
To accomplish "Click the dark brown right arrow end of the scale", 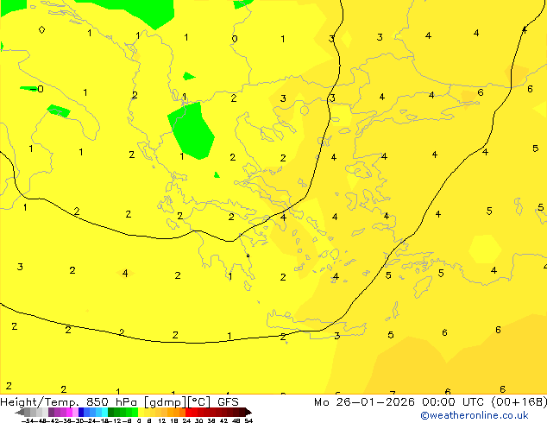I will click(248, 412).
